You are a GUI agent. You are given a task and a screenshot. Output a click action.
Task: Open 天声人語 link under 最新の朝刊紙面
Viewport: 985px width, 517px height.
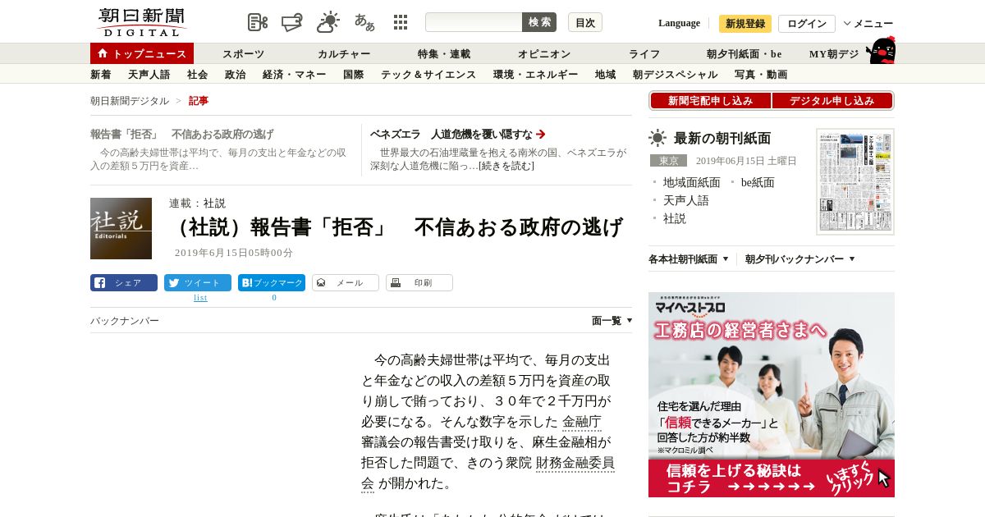[686, 200]
